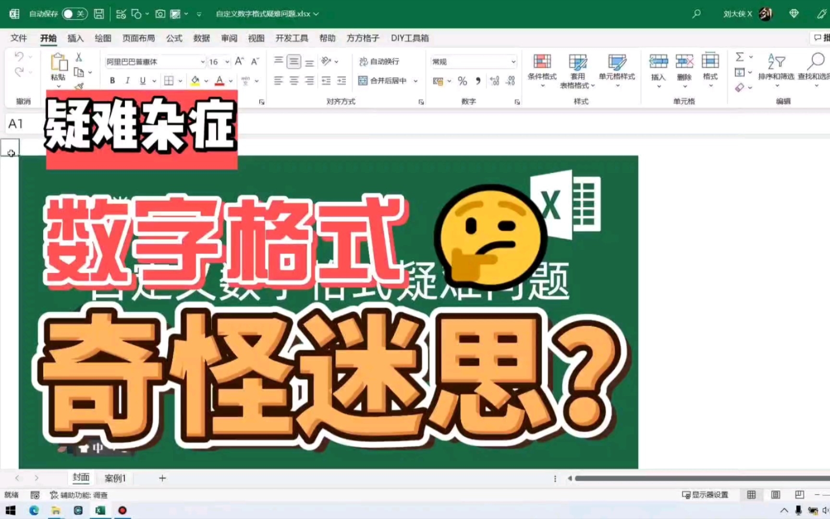830x519 pixels.
Task: Open the 文件 menu
Action: point(19,38)
